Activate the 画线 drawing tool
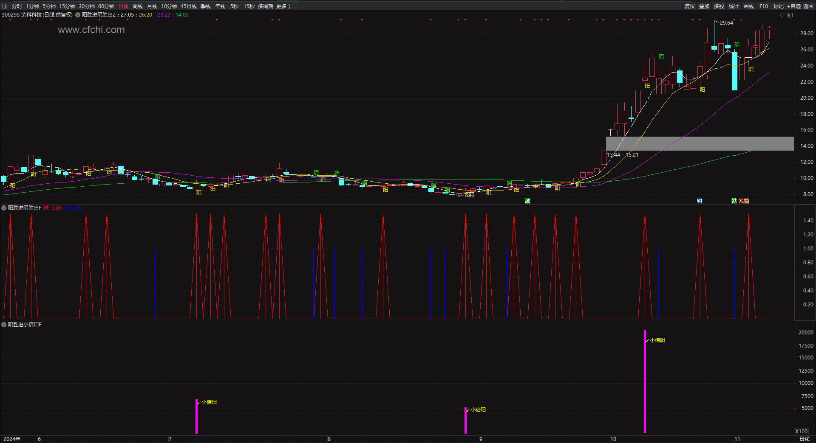 [749, 6]
